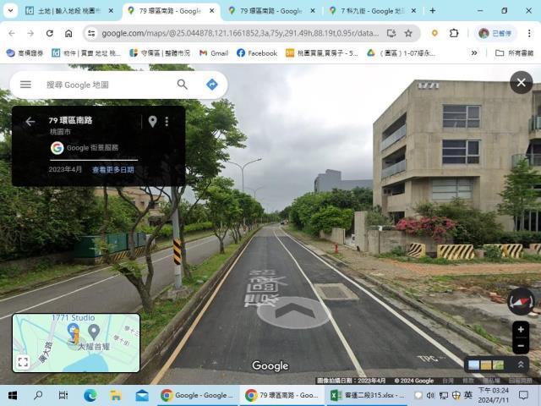The width and height of the screenshot is (541, 406).
Task: Launch Microsoft Edge from the taskbar
Action: 90,395
